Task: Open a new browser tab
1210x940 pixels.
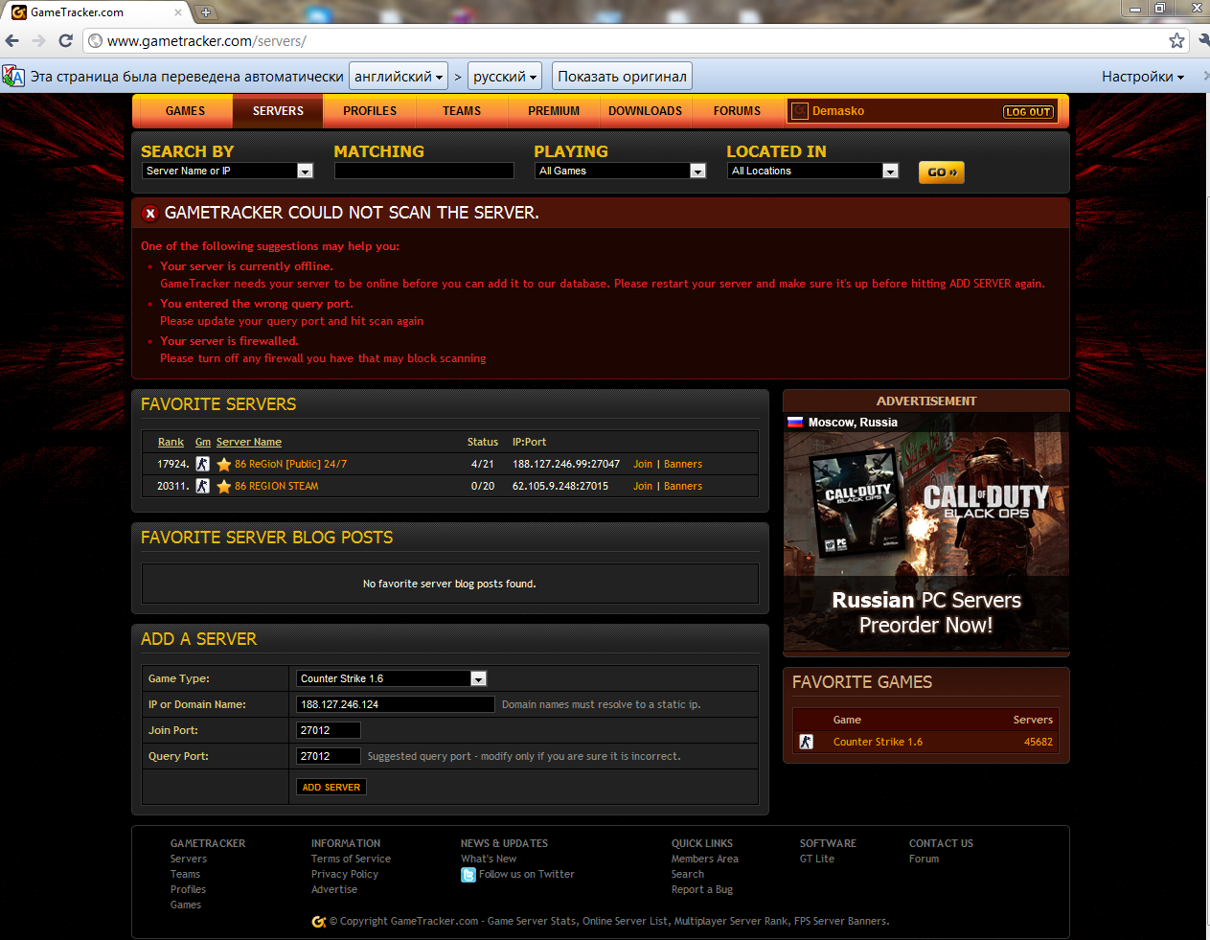Action: [x=205, y=12]
